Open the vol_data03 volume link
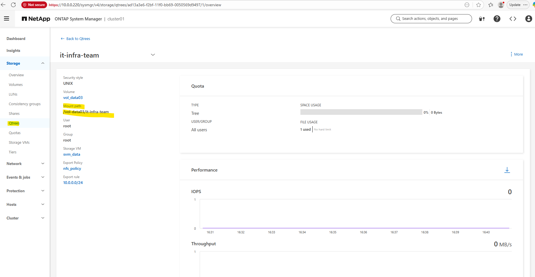535x277 pixels. click(73, 98)
